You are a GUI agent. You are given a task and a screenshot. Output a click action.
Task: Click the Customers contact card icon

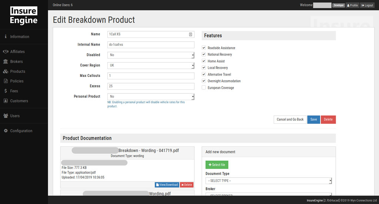6,101
